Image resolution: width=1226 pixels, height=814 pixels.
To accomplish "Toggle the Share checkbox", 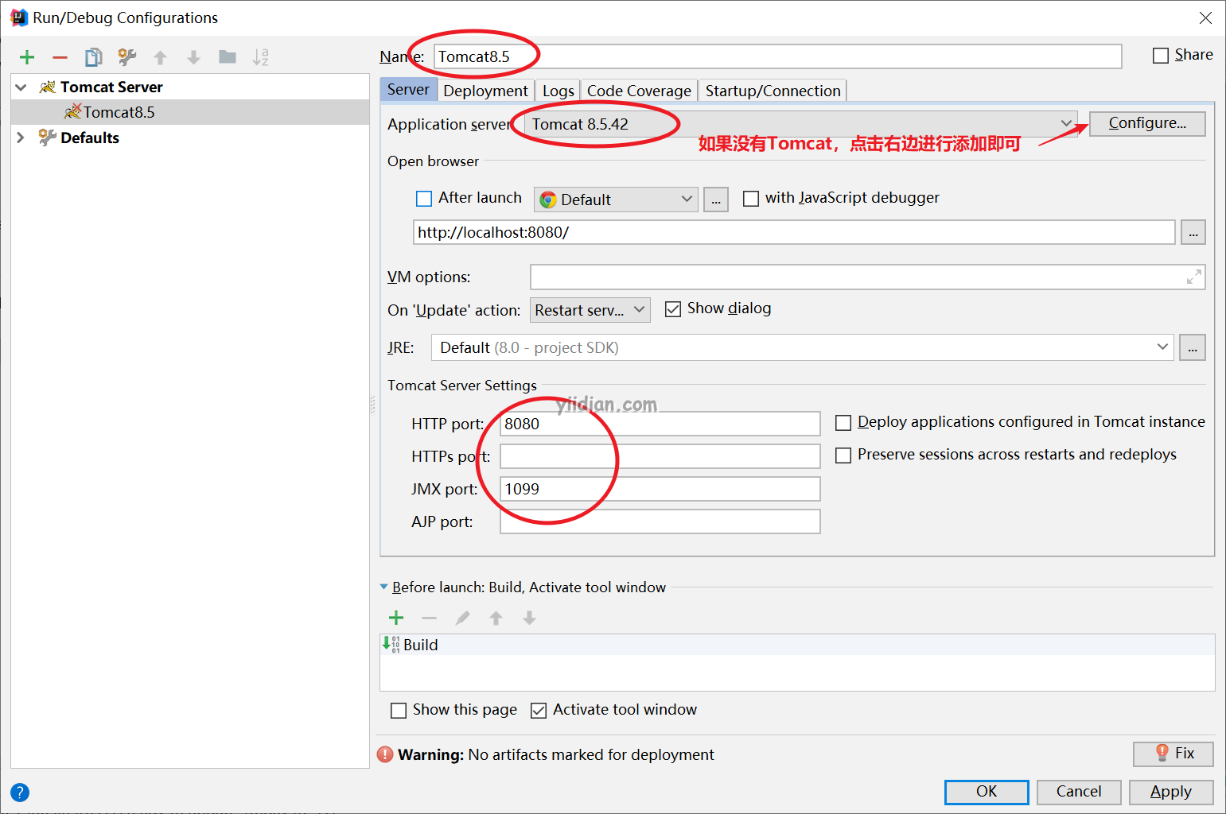I will tap(1161, 55).
